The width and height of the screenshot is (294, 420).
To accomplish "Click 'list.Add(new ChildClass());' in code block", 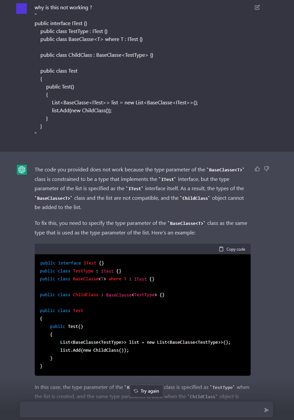I will click(x=95, y=350).
